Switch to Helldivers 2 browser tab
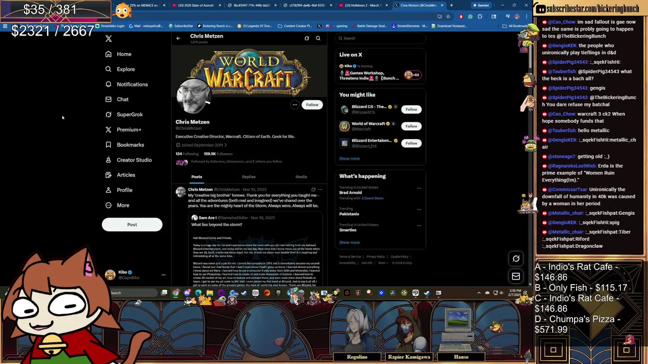Viewport: 648px width, 364px height. (363, 6)
